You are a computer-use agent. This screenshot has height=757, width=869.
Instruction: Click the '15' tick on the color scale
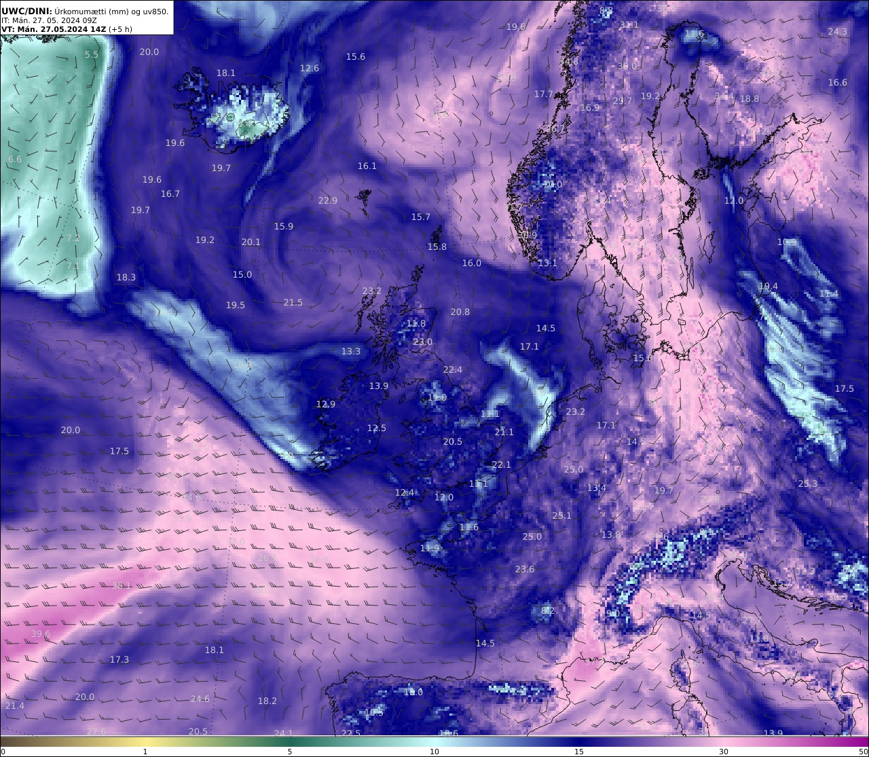579,752
